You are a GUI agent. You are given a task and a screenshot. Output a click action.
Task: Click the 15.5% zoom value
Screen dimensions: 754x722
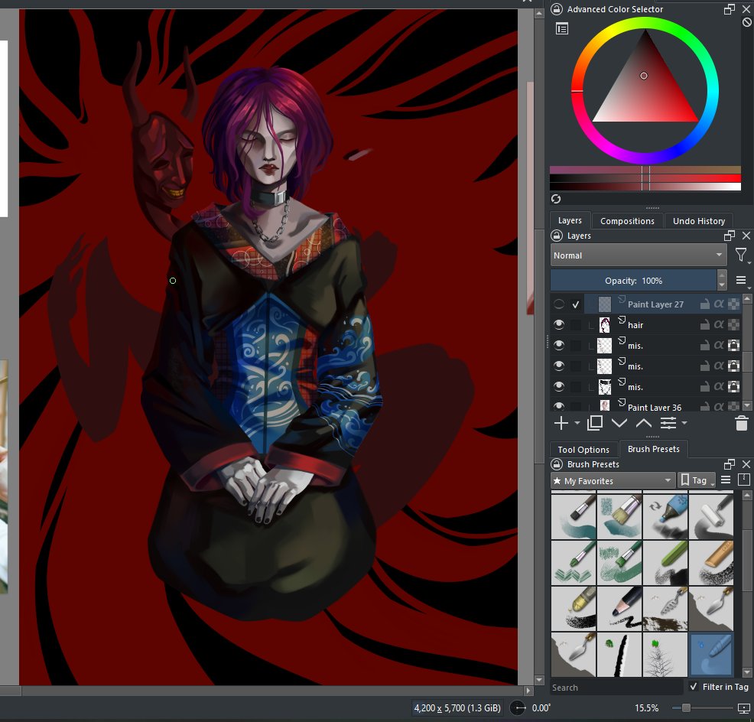coord(646,708)
